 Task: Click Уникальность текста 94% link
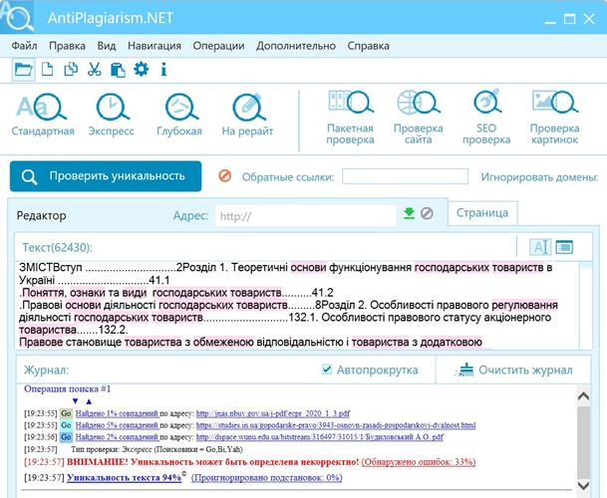pos(125,477)
